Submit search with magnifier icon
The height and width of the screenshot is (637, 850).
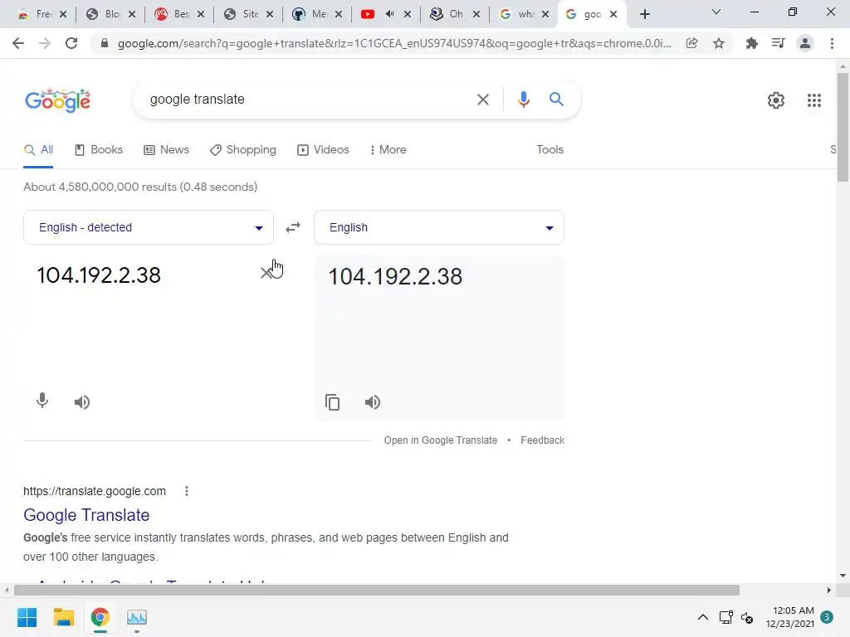(x=556, y=100)
